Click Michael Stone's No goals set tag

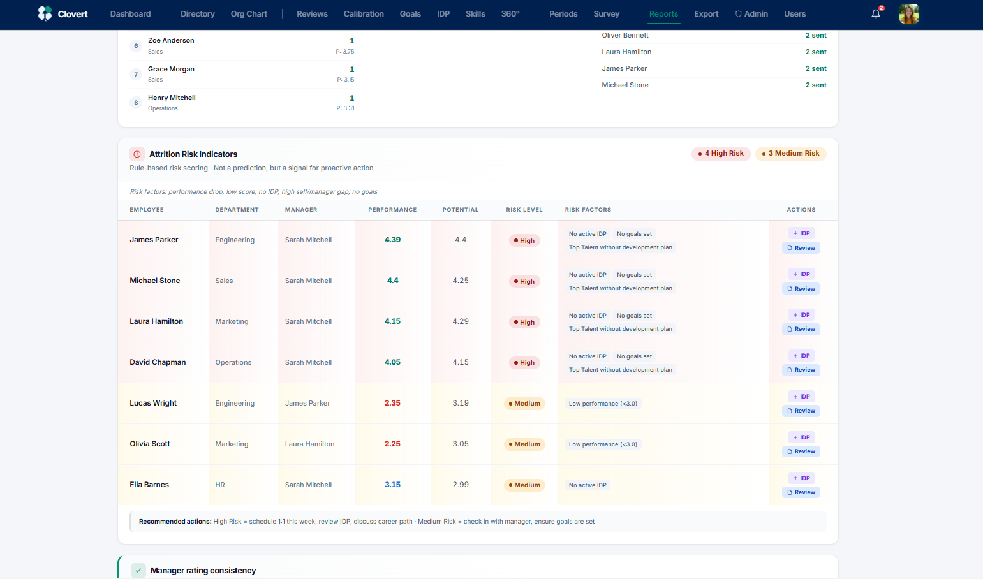tap(634, 275)
